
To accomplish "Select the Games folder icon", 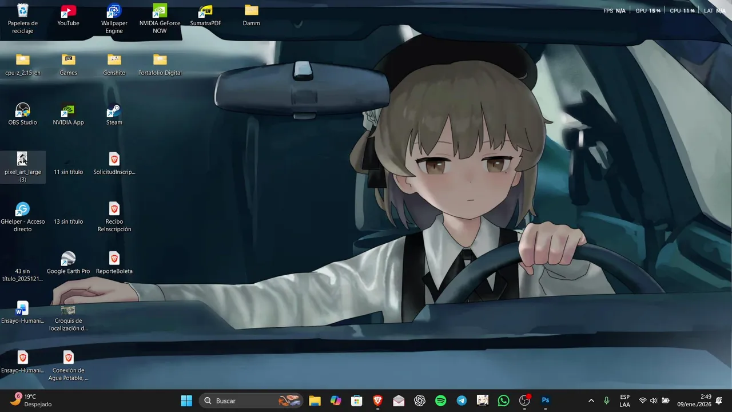I will (x=68, y=65).
